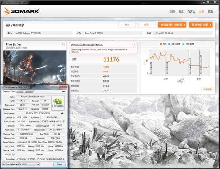Click the BIOS Version field 80.80.34.00.33

[x=38, y=113]
